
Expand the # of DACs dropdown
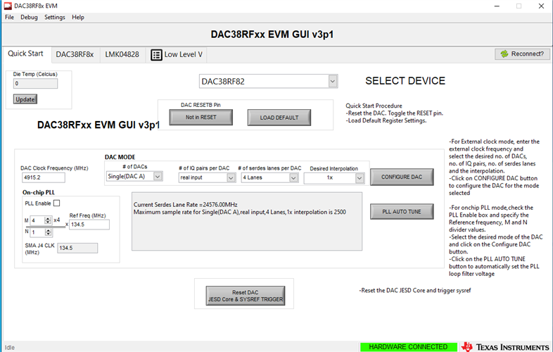[x=158, y=176]
